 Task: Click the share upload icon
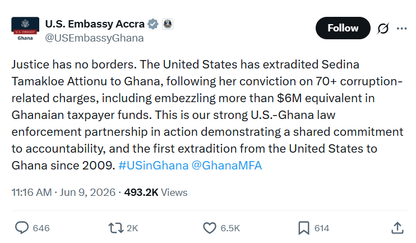pos(397,228)
